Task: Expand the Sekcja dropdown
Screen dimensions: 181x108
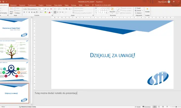Action: (x=18, y=13)
